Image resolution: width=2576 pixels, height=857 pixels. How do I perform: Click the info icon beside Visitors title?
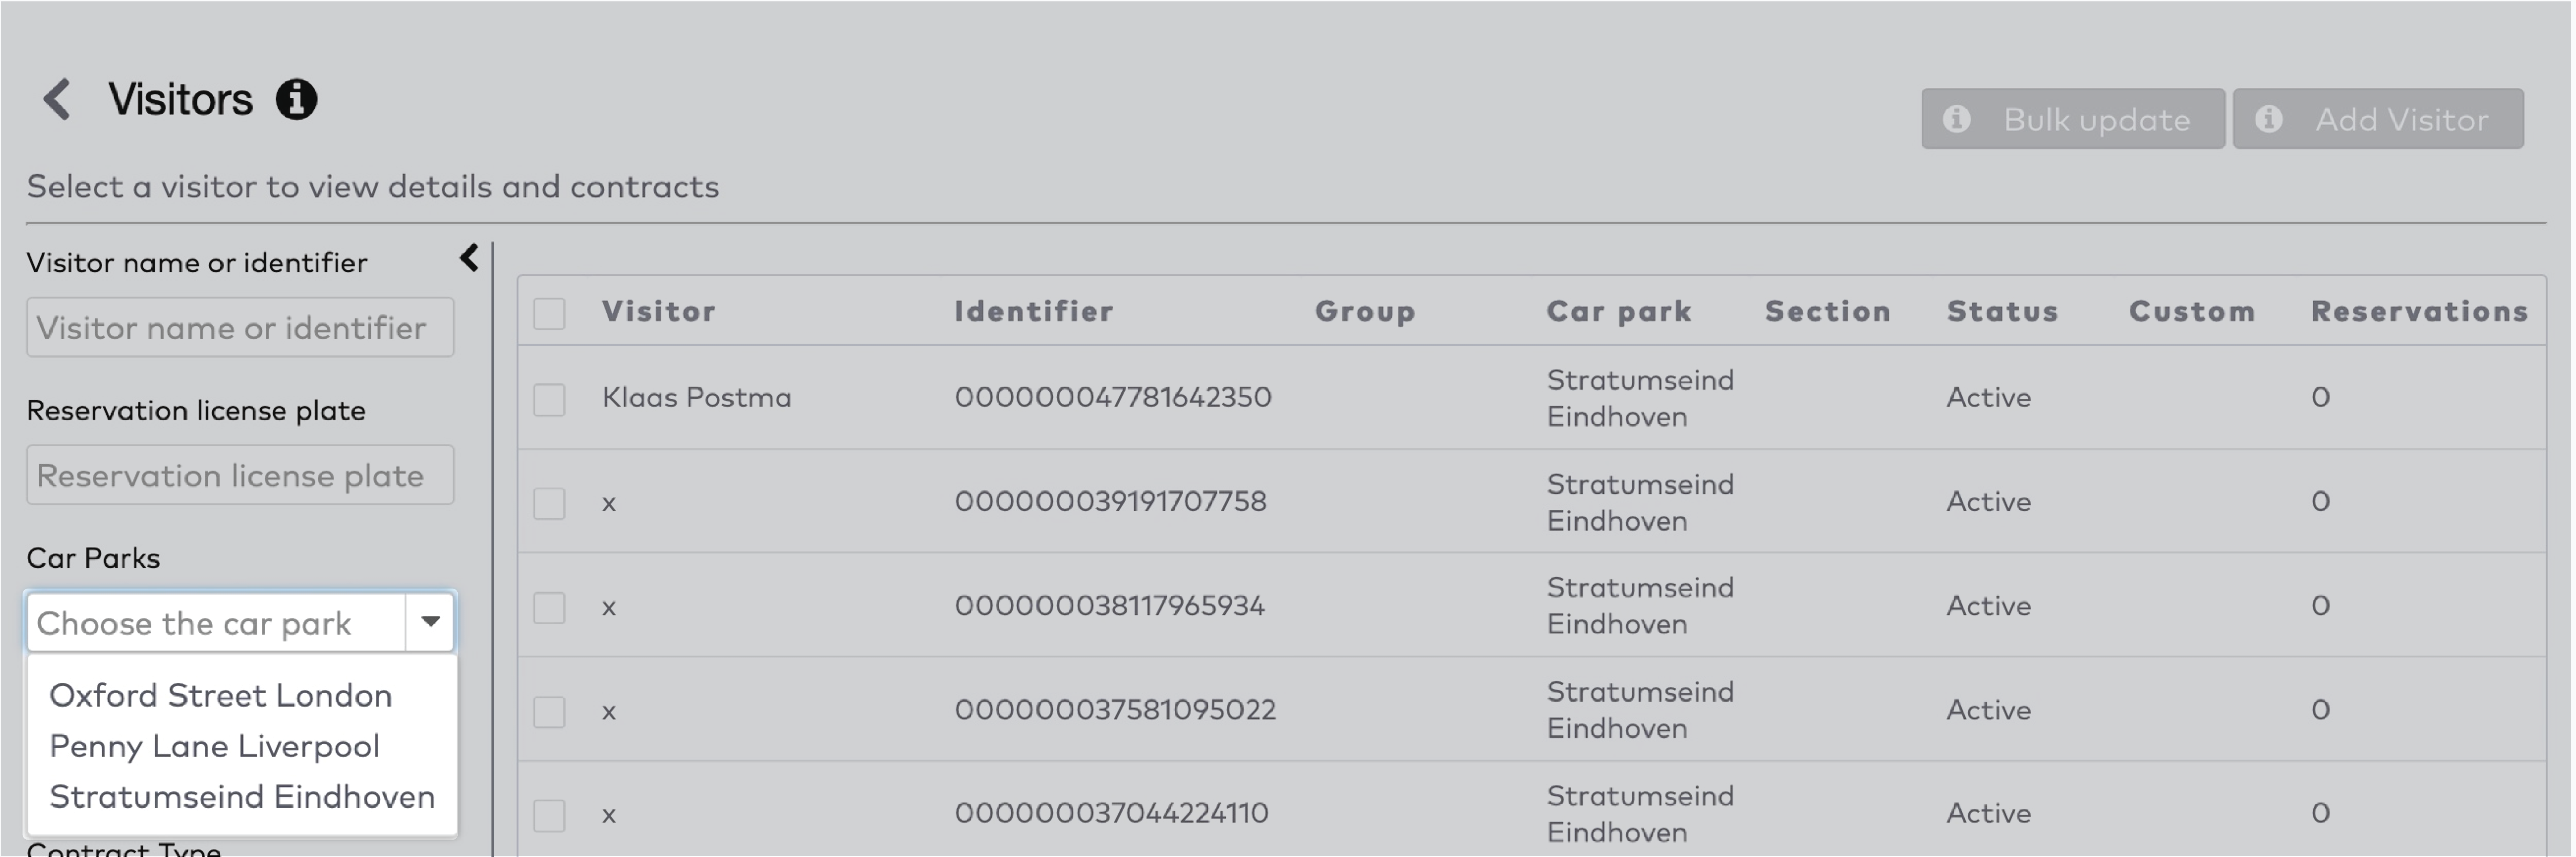click(x=297, y=100)
